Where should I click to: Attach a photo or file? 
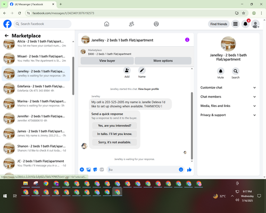pyautogui.click(x=88, y=169)
